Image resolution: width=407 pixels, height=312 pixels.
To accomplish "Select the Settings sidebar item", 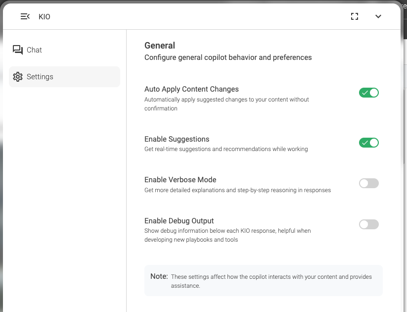I will pyautogui.click(x=64, y=77).
